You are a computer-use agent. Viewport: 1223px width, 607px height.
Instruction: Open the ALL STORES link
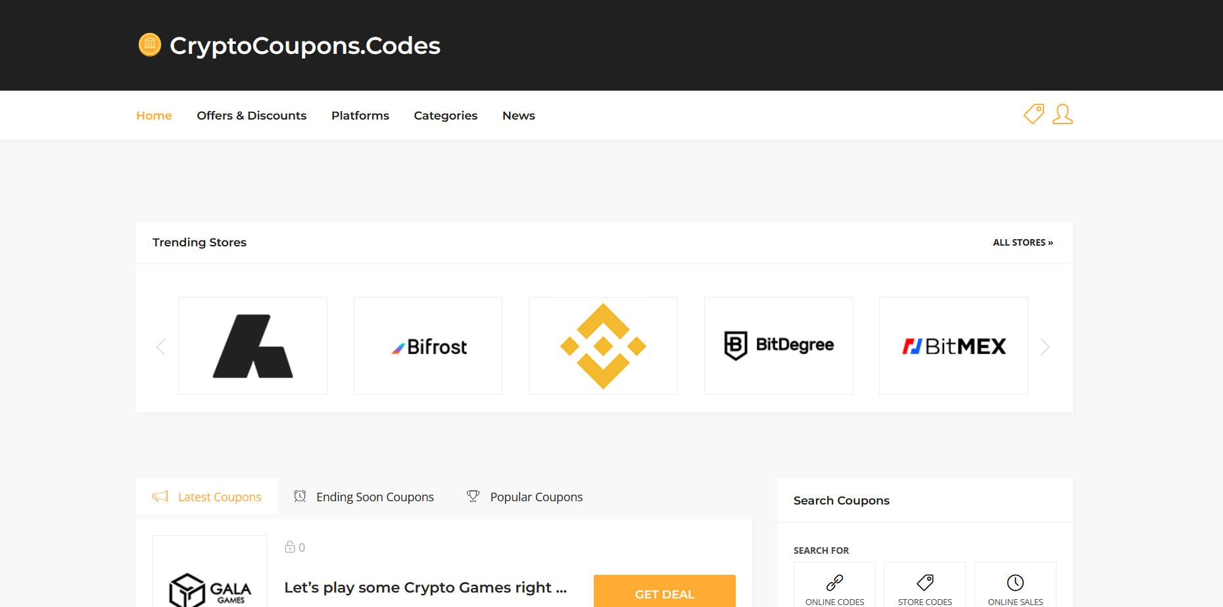pos(1022,242)
